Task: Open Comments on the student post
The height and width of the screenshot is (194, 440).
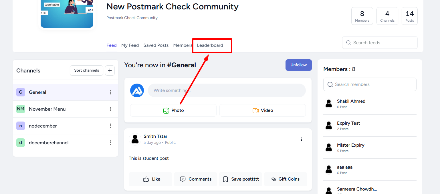Action: click(x=195, y=179)
